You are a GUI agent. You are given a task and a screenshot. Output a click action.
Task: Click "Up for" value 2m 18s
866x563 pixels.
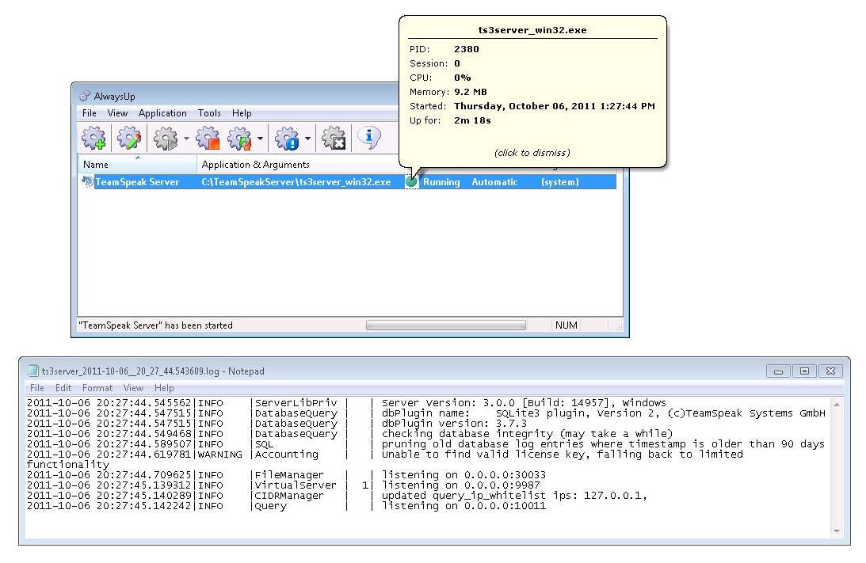472,120
